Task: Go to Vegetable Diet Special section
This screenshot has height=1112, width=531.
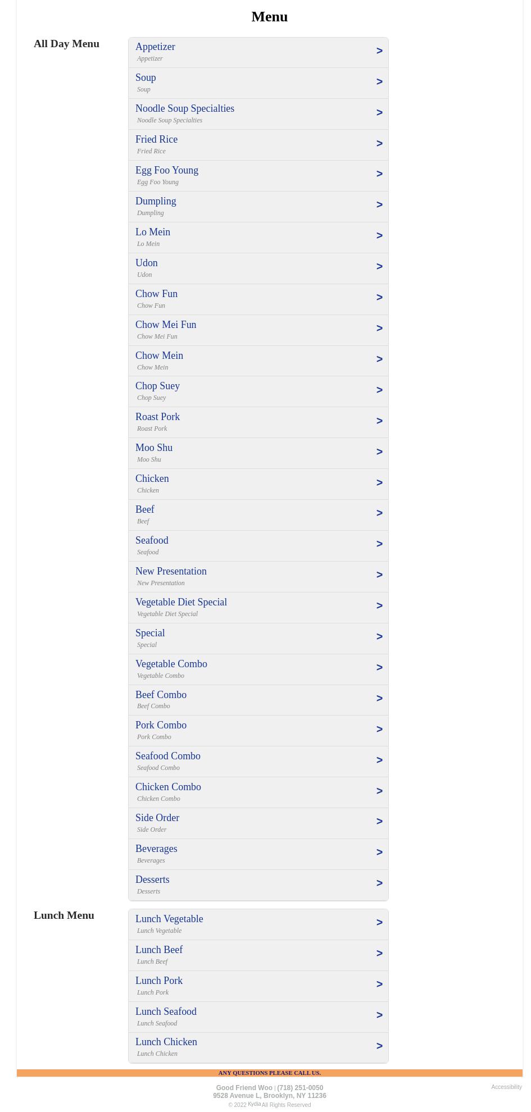Action: coord(181,603)
